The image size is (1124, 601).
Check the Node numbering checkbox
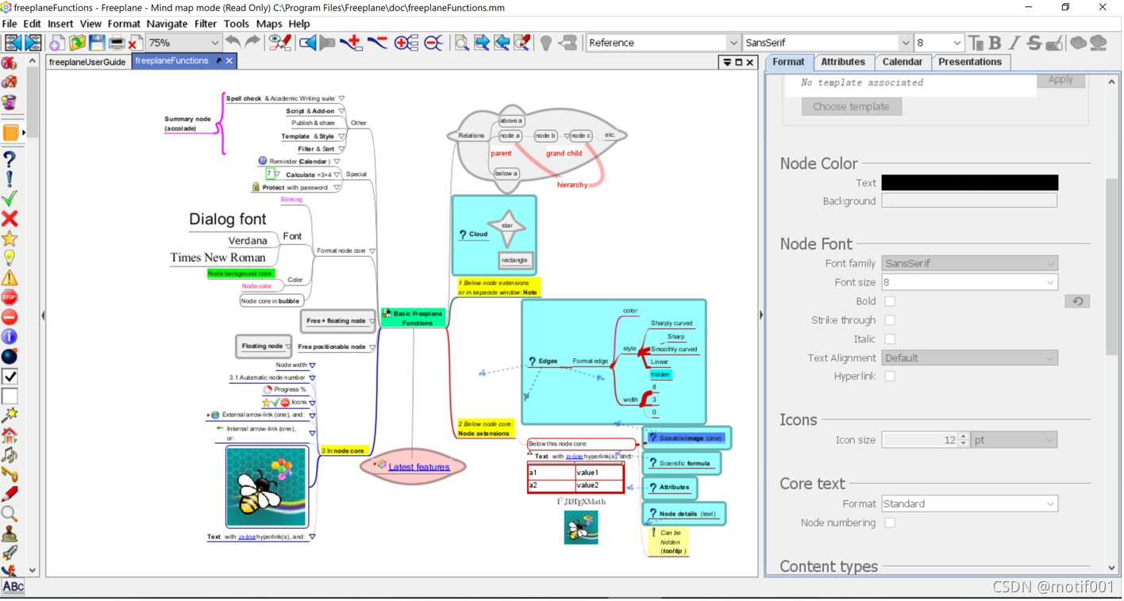890,523
